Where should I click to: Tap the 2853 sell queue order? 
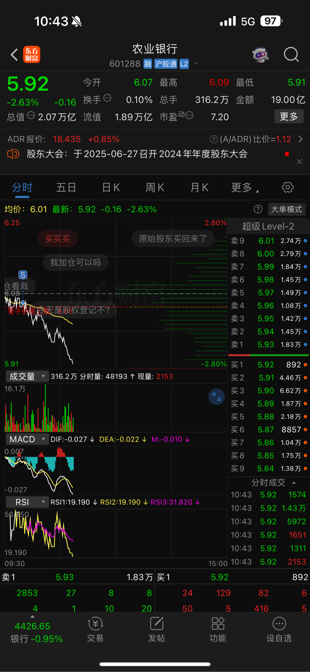27,593
